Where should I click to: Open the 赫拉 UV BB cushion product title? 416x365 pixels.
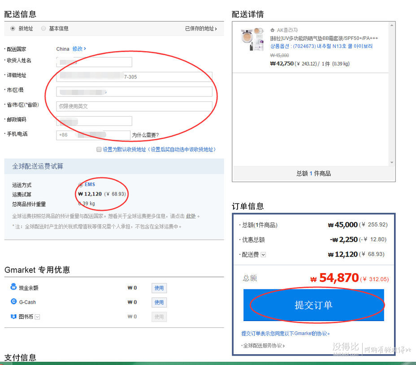pos(324,38)
